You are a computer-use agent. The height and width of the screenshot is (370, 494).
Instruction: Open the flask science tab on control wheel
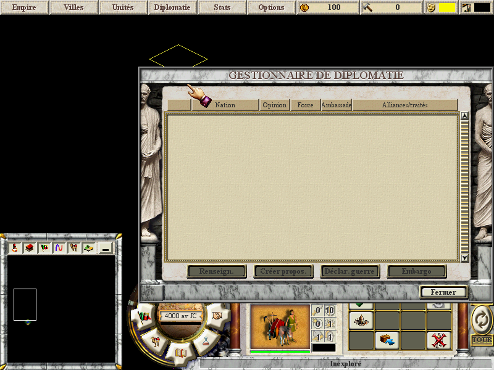[206, 340]
